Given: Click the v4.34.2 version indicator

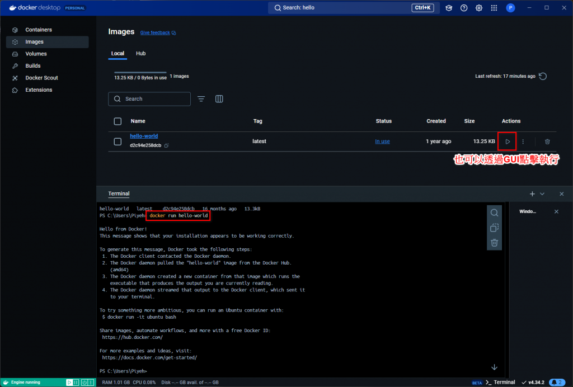Looking at the screenshot, I should 533,383.
